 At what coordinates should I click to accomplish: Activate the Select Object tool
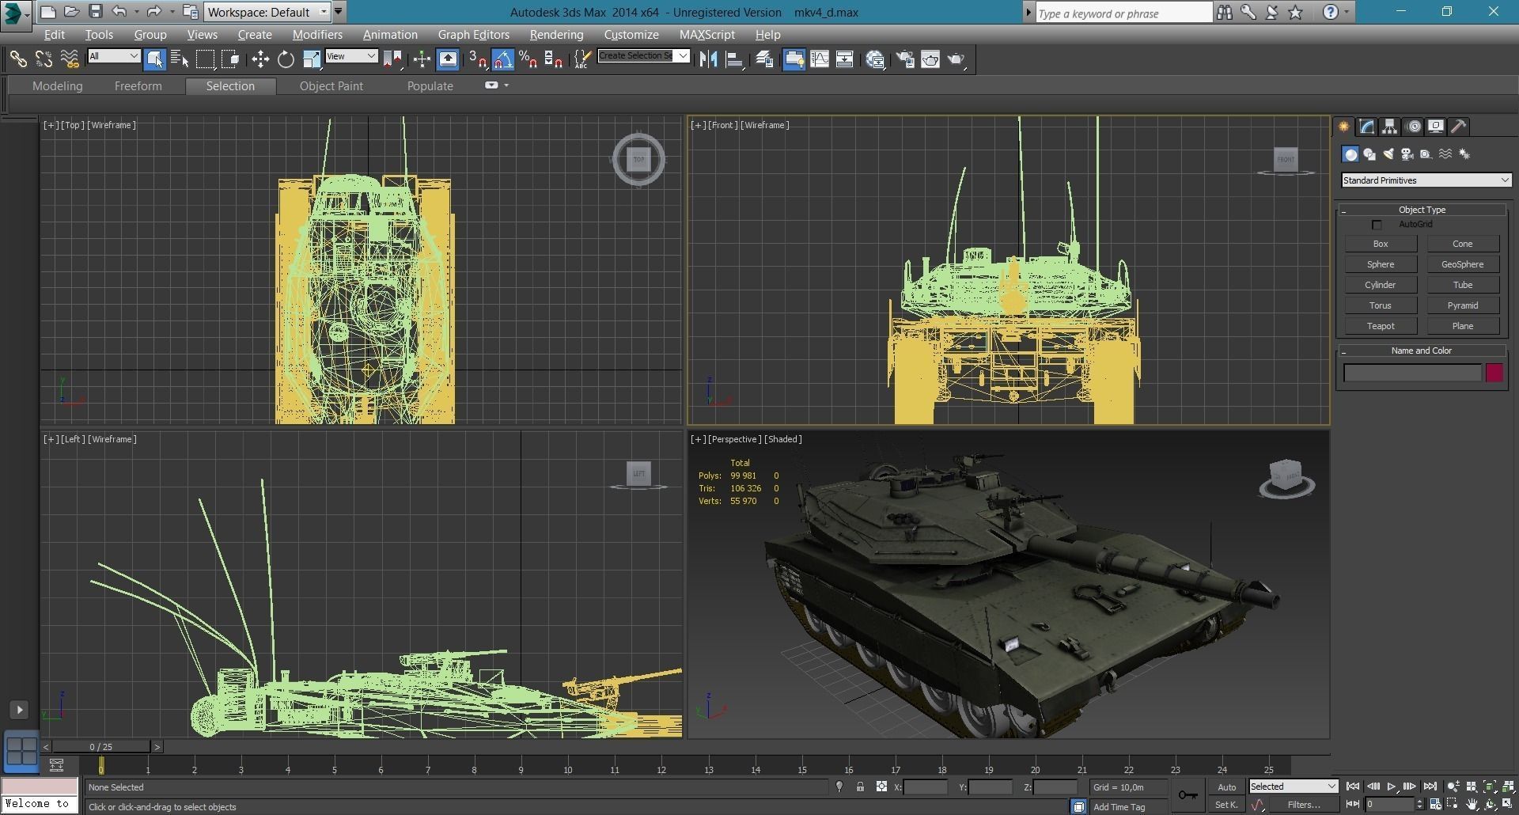click(x=154, y=59)
